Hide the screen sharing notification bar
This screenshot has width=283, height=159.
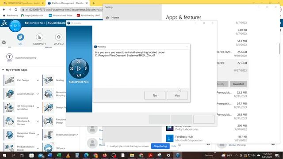pos(174,146)
